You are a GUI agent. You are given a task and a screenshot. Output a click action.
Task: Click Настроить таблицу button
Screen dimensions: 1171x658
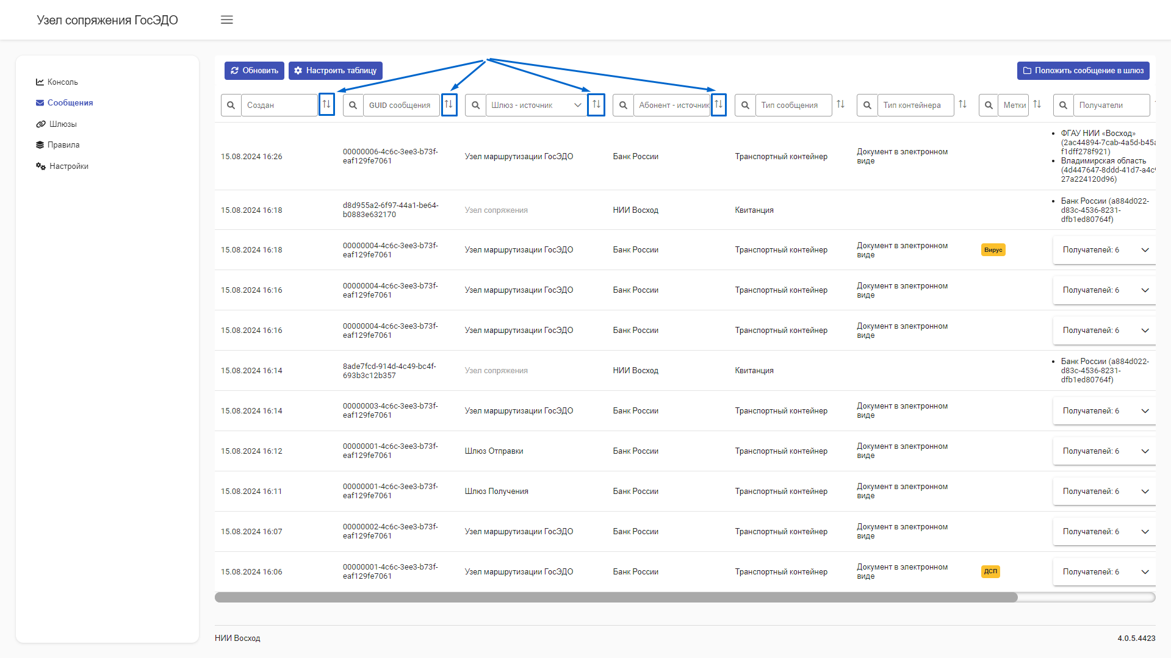pos(336,71)
